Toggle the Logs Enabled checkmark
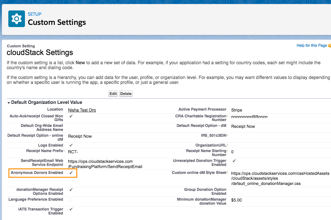Screen dimensions: 331x220 click(x=71, y=145)
